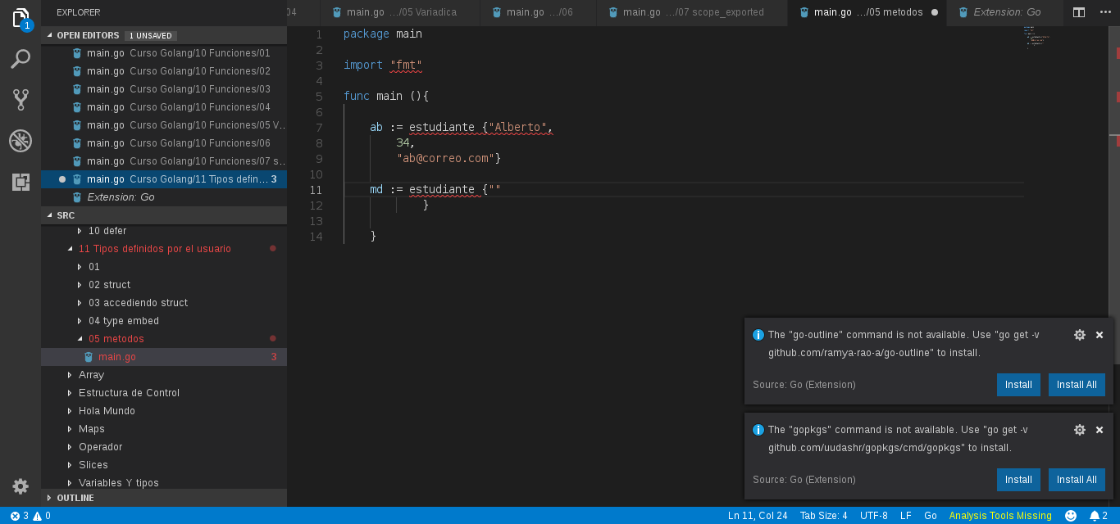Expand the 01 folder under 11 Tipos
This screenshot has width=1120, height=524.
coord(80,267)
